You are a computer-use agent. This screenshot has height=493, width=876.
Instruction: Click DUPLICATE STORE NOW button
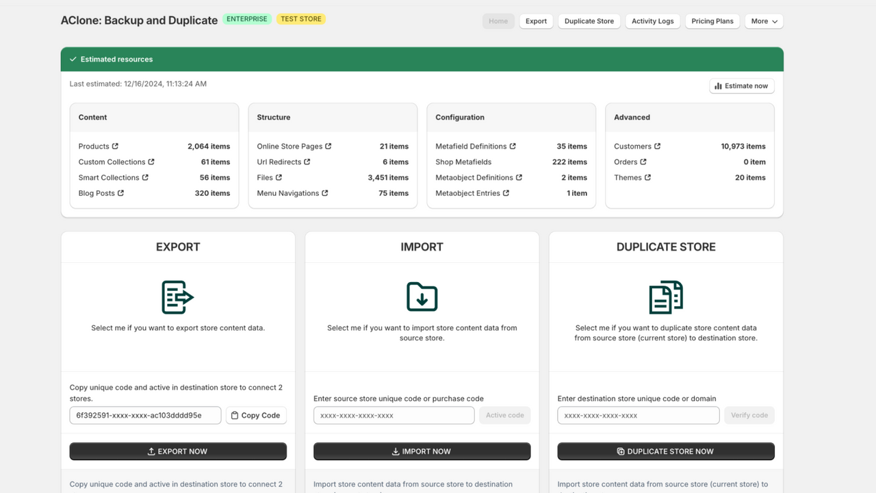tap(666, 451)
